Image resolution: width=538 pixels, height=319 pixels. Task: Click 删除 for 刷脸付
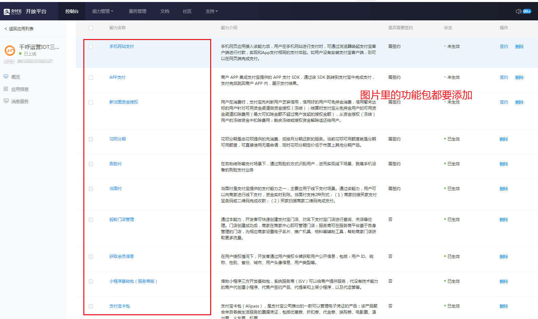pyautogui.click(x=504, y=164)
